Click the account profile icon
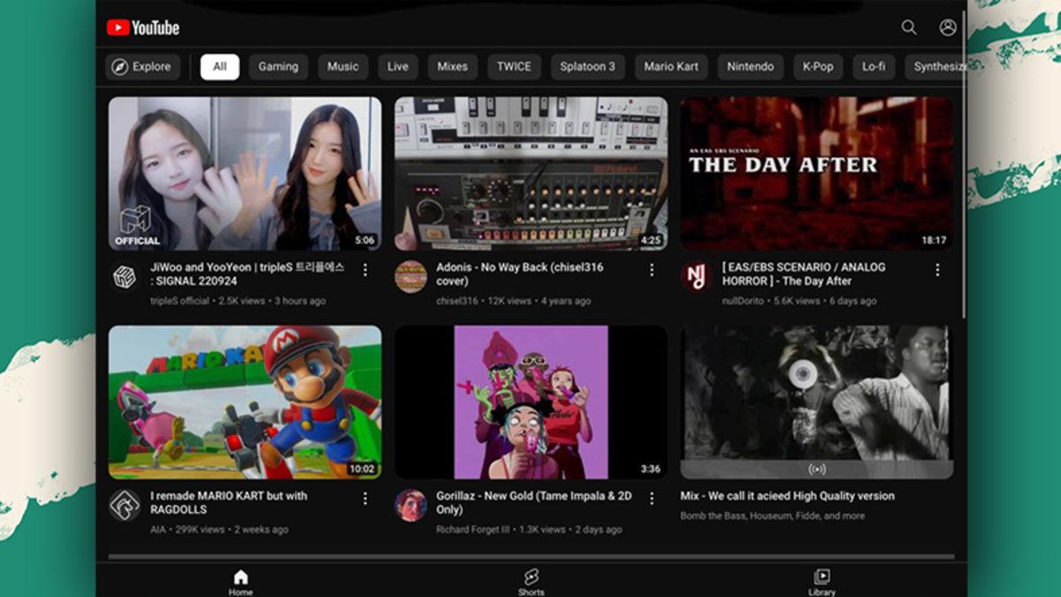The image size is (1061, 597). 947,28
